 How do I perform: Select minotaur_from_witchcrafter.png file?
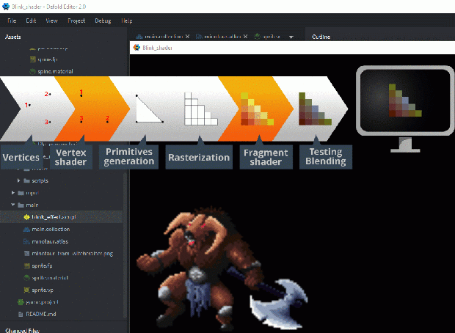tap(72, 254)
